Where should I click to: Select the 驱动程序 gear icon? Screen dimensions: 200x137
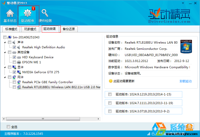point(27,13)
